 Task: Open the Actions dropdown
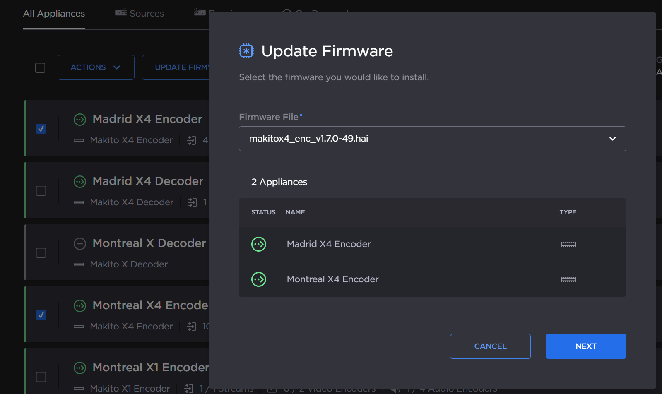pyautogui.click(x=96, y=67)
